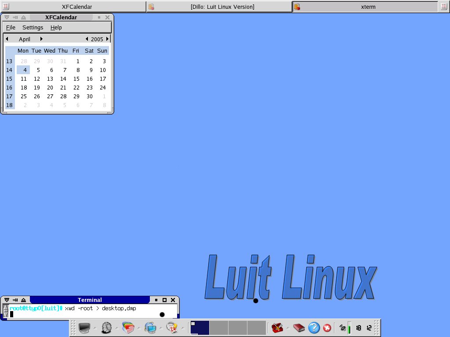Go to the previous month in XFCalendar
This screenshot has height=337, width=450.
(x=7, y=39)
